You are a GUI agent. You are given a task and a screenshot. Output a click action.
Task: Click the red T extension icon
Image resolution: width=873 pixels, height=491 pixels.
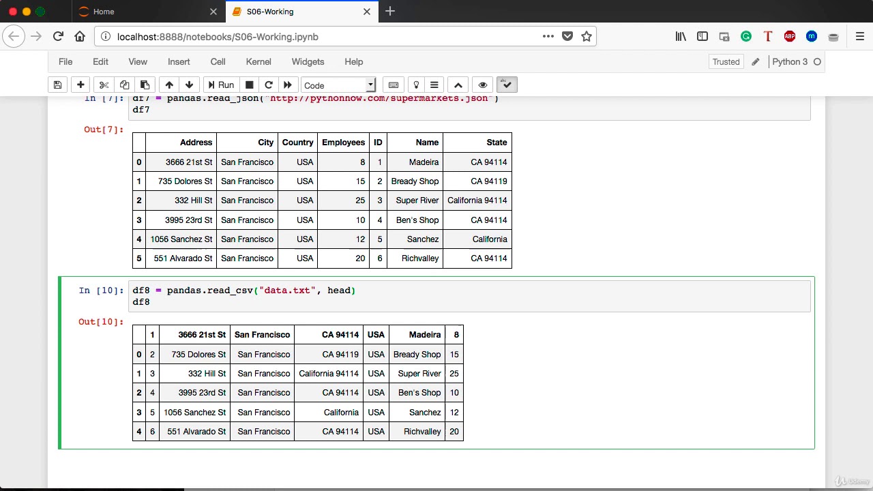(768, 37)
